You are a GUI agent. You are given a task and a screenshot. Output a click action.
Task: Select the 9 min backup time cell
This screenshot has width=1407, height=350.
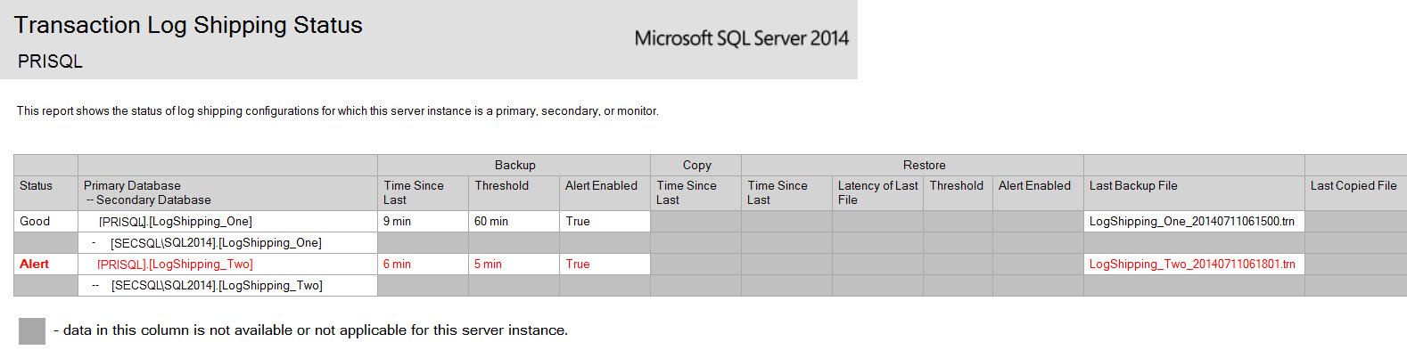point(423,221)
